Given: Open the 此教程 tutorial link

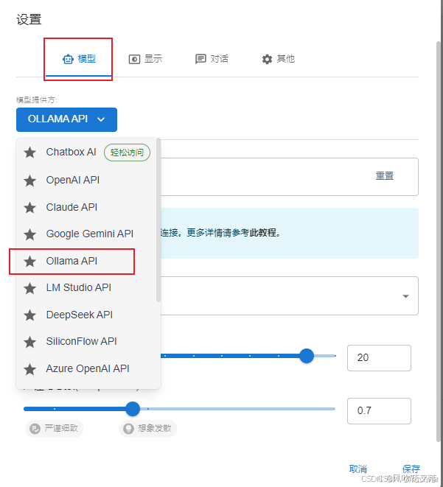Looking at the screenshot, I should pos(263,233).
